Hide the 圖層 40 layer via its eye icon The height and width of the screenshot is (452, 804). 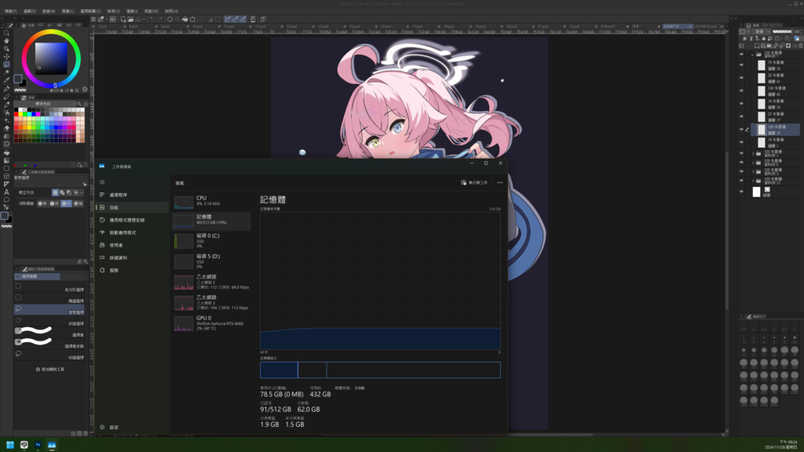[741, 91]
